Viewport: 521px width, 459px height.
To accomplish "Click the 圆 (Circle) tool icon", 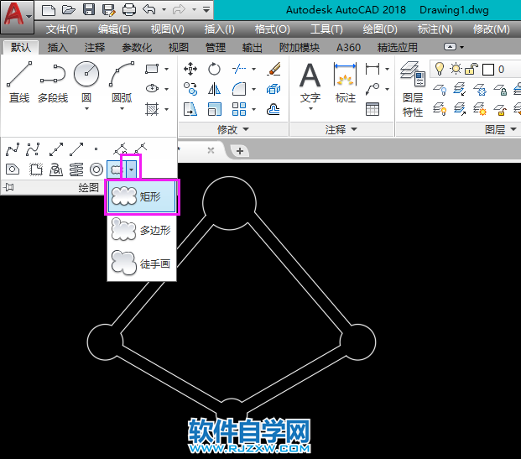I will [x=86, y=82].
